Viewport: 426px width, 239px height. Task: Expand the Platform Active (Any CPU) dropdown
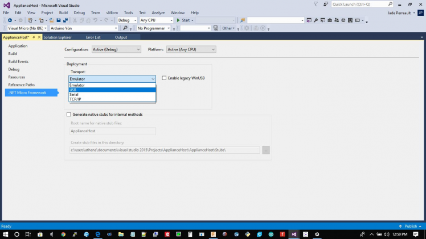point(191,49)
